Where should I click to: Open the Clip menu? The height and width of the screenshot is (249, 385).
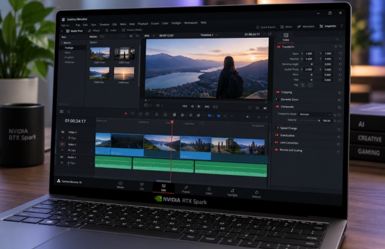pyautogui.click(x=115, y=24)
